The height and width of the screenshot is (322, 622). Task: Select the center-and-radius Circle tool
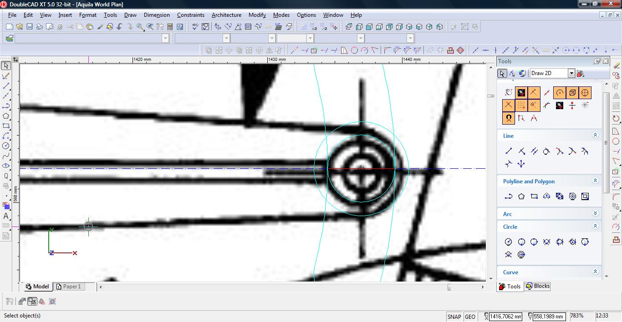point(509,242)
